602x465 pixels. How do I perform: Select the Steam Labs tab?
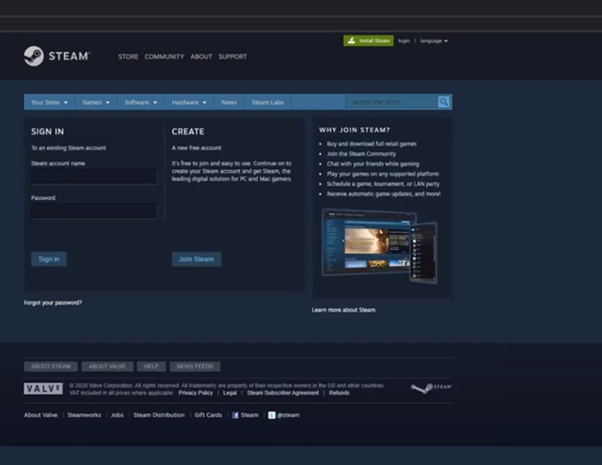point(267,102)
